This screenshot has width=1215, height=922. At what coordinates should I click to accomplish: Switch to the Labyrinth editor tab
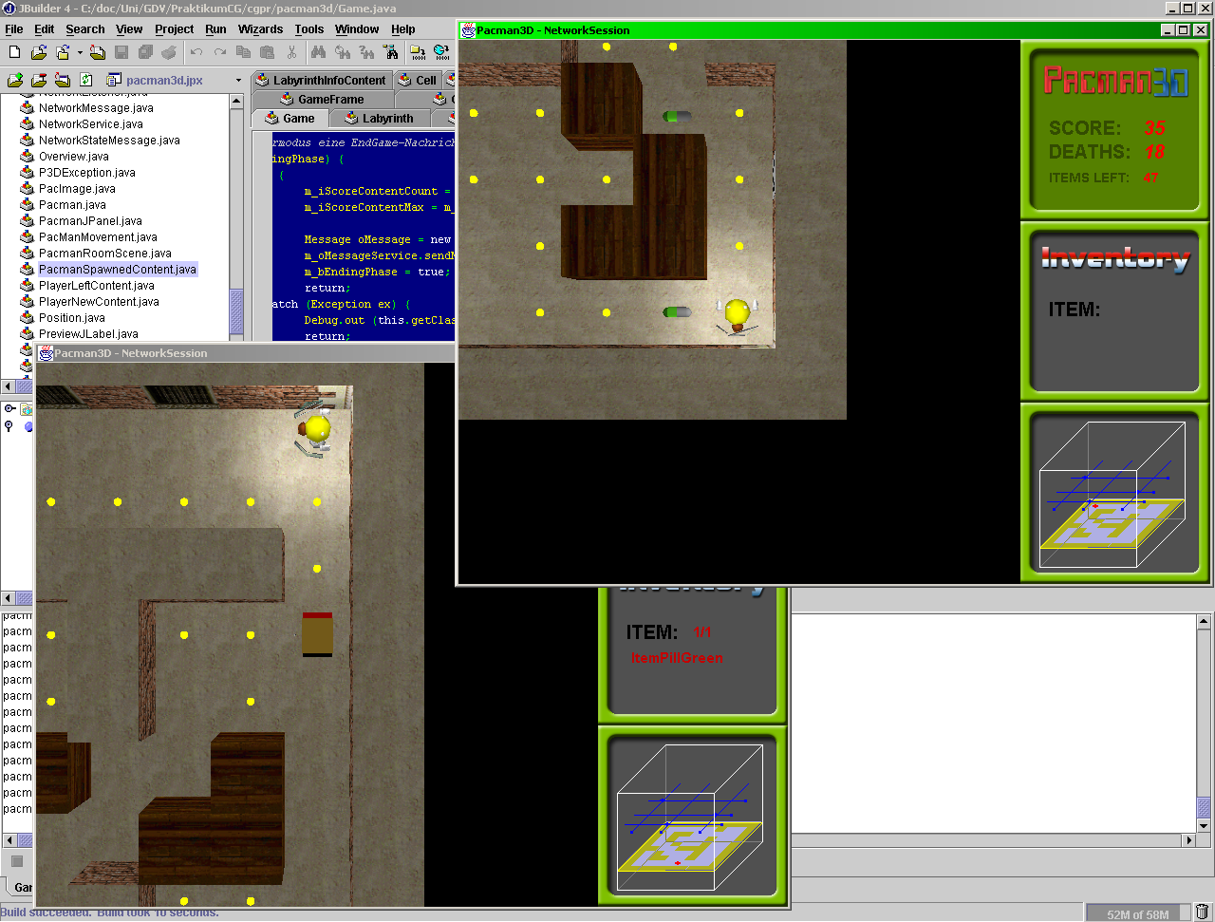tap(379, 119)
